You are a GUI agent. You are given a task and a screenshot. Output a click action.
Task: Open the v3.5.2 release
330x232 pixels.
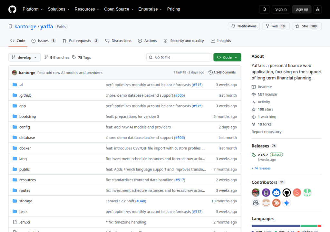(x=263, y=155)
